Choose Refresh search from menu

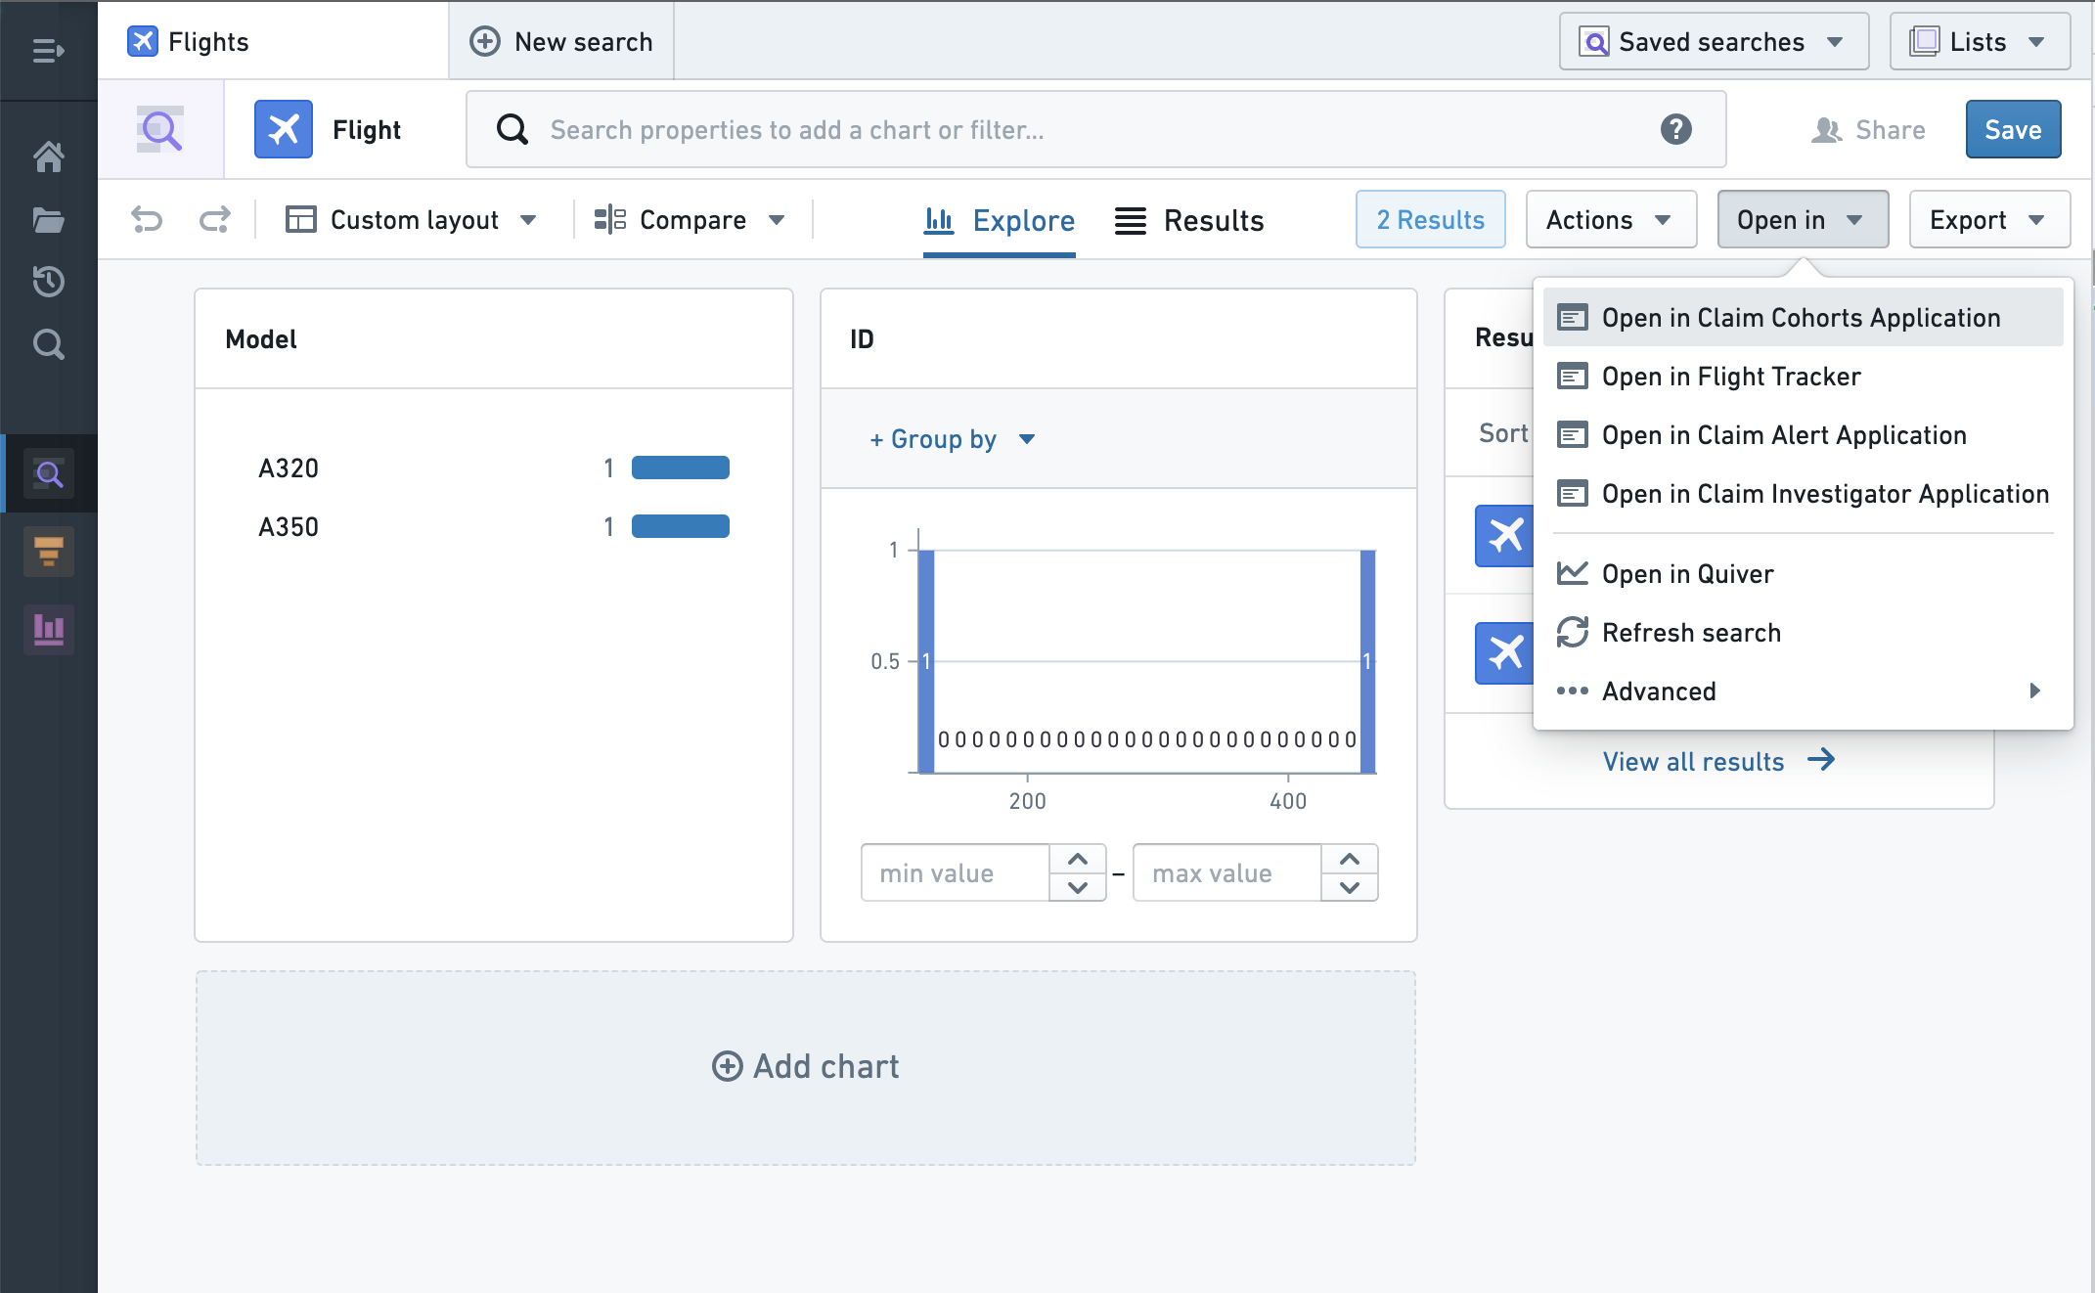click(1803, 633)
